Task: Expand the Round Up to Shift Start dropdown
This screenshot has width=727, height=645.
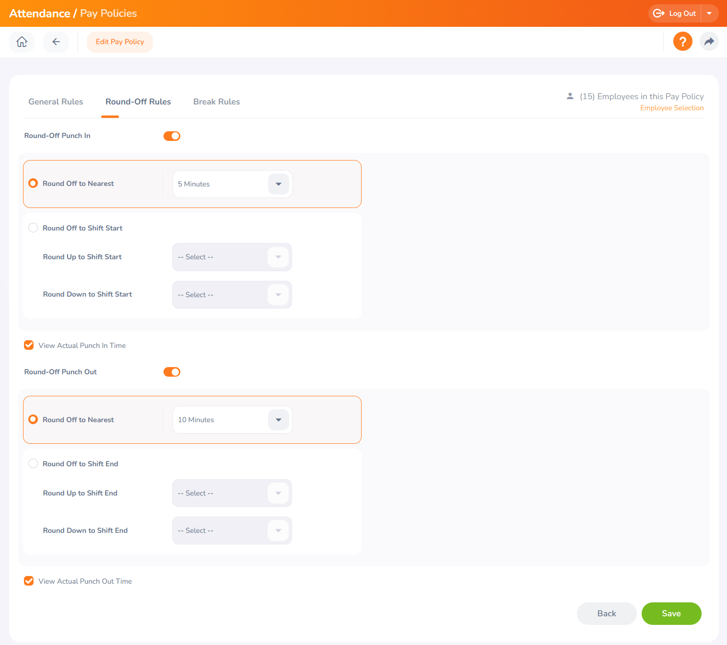Action: click(x=278, y=257)
